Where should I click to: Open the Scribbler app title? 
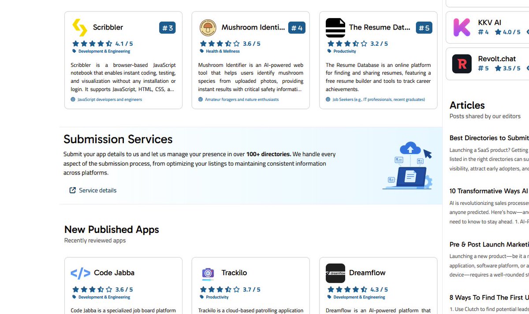(108, 27)
